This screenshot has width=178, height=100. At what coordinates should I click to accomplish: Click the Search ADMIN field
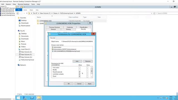[167, 13]
